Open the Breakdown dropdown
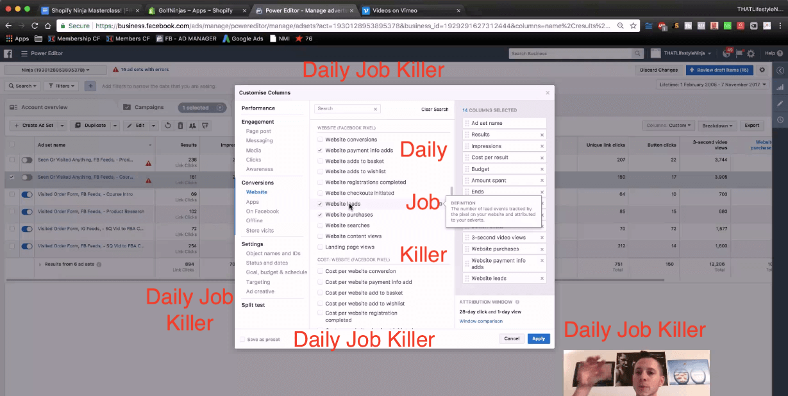Viewport: 788px width, 396px height. pos(717,126)
